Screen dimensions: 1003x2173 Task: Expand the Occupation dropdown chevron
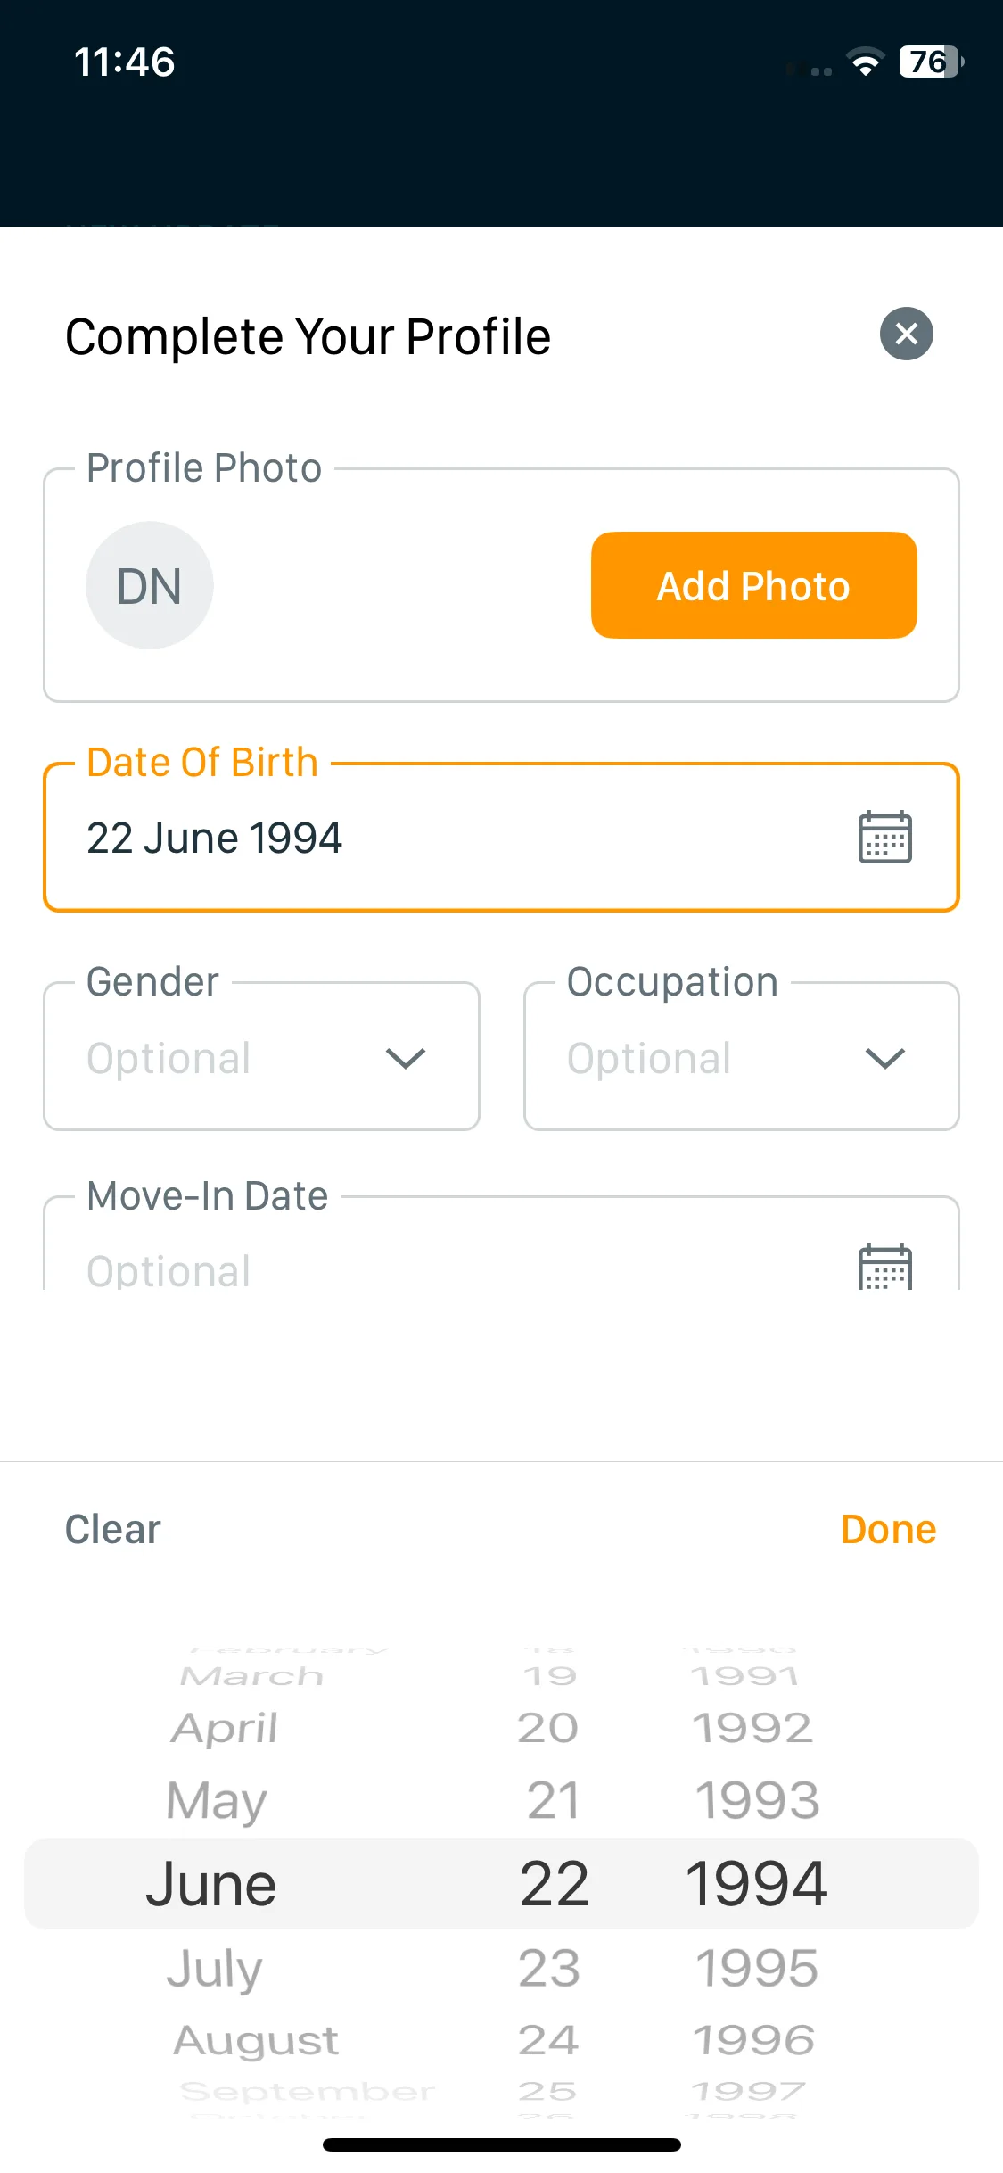[885, 1058]
